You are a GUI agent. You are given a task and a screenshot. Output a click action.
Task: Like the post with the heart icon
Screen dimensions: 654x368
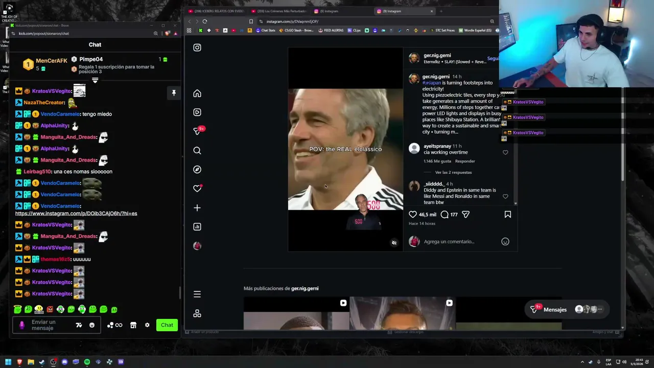413,215
